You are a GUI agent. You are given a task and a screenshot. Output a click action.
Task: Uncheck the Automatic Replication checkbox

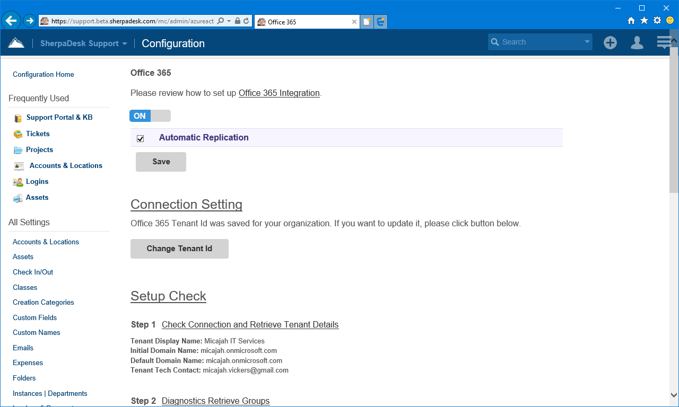(140, 138)
